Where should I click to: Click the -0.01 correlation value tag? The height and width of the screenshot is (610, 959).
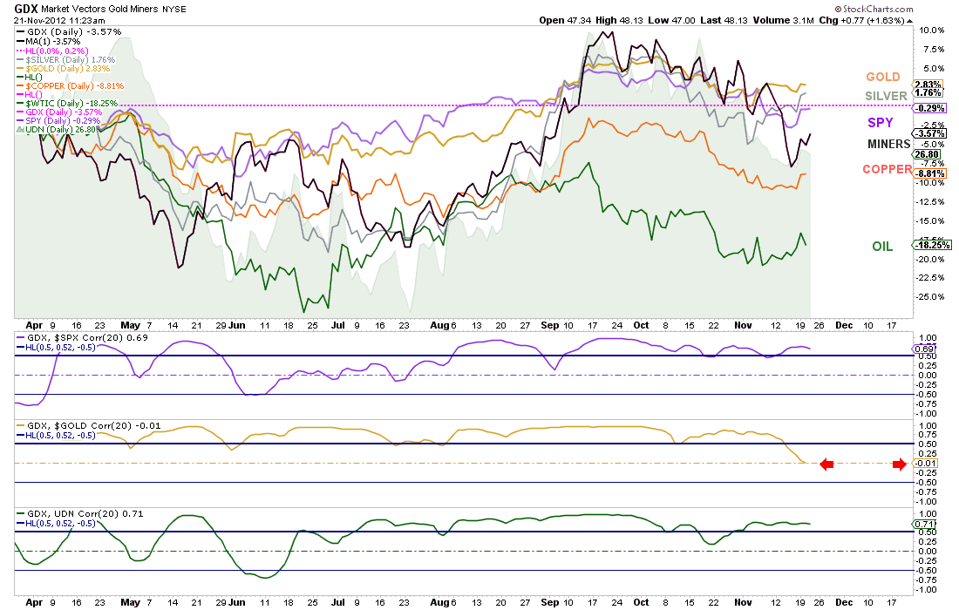click(925, 464)
